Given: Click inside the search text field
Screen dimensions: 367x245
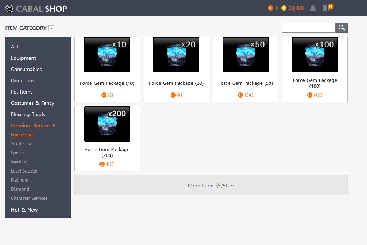Looking at the screenshot, I should pos(309,28).
